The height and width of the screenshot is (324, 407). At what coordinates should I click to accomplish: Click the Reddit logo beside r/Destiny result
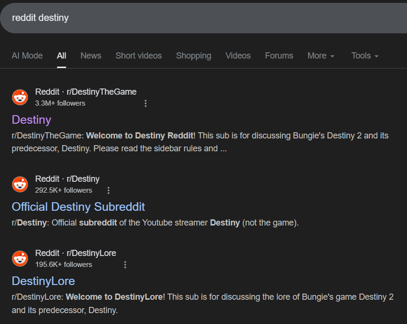(x=20, y=185)
